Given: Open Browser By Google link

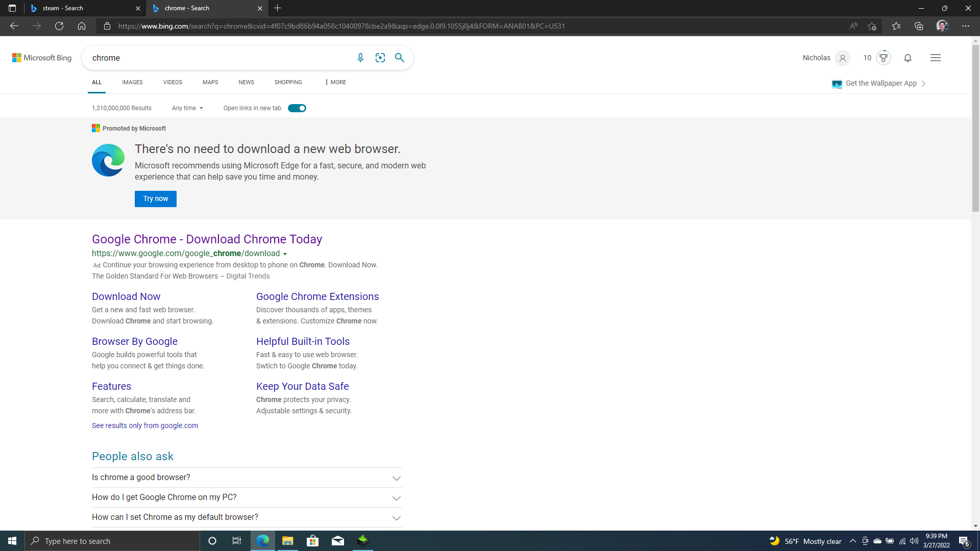Looking at the screenshot, I should (135, 341).
